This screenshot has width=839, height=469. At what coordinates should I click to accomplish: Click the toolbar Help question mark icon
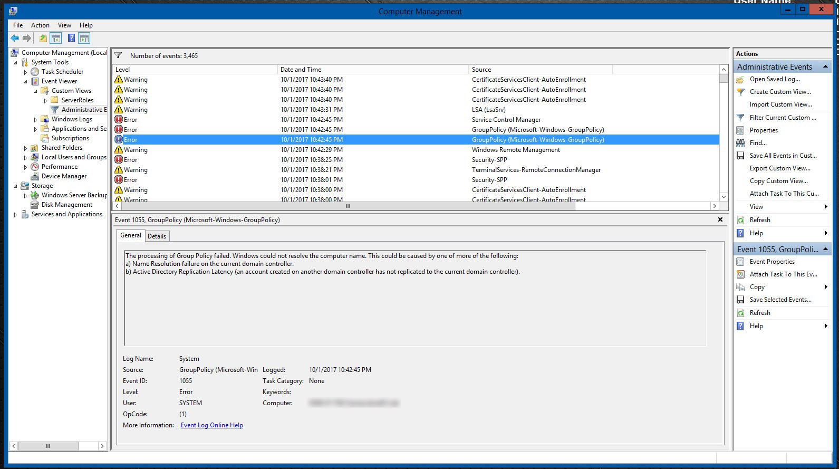(71, 38)
